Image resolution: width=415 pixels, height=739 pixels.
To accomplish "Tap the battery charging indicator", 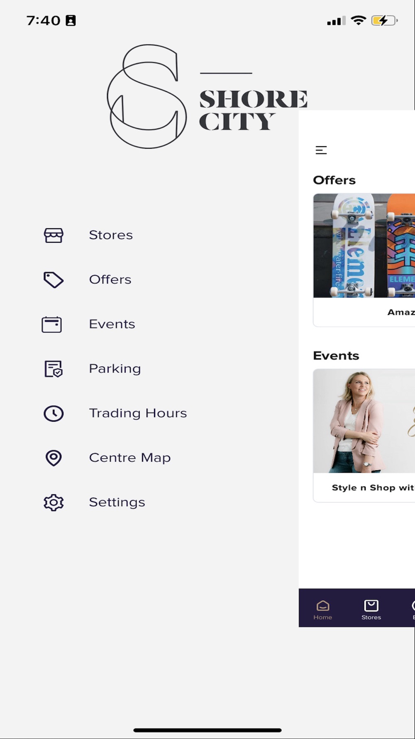I will 384,20.
